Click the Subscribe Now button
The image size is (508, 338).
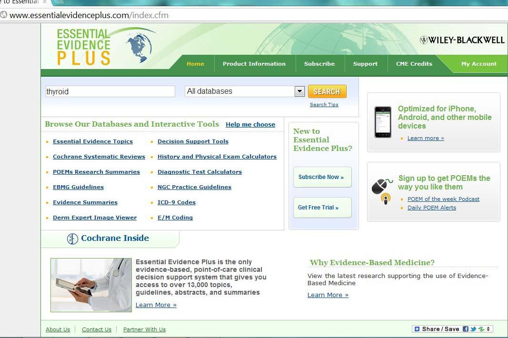point(322,177)
